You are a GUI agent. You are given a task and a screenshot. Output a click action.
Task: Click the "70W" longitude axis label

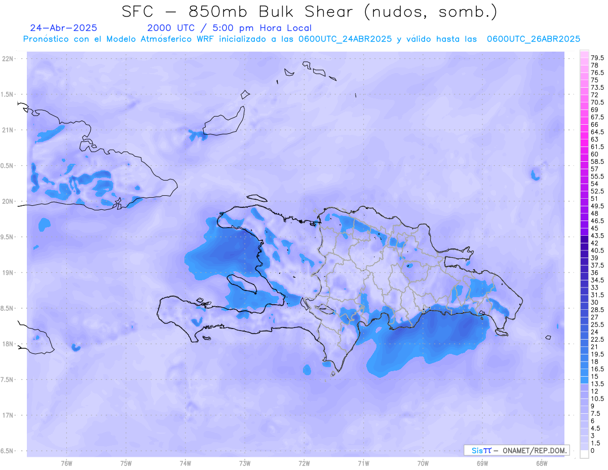[423, 463]
